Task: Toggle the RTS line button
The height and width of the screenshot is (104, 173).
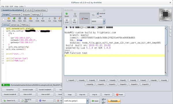Action: 74,21
